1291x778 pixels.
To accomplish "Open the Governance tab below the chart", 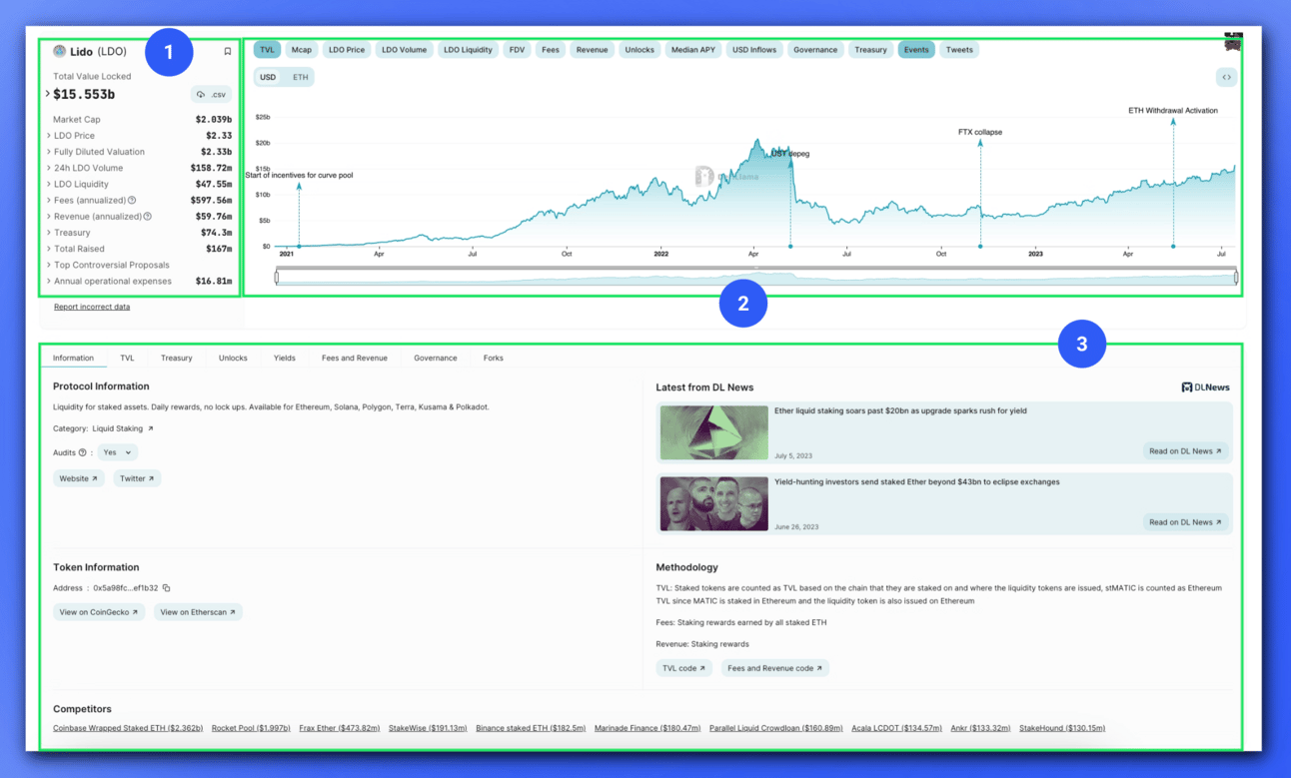I will 436,358.
